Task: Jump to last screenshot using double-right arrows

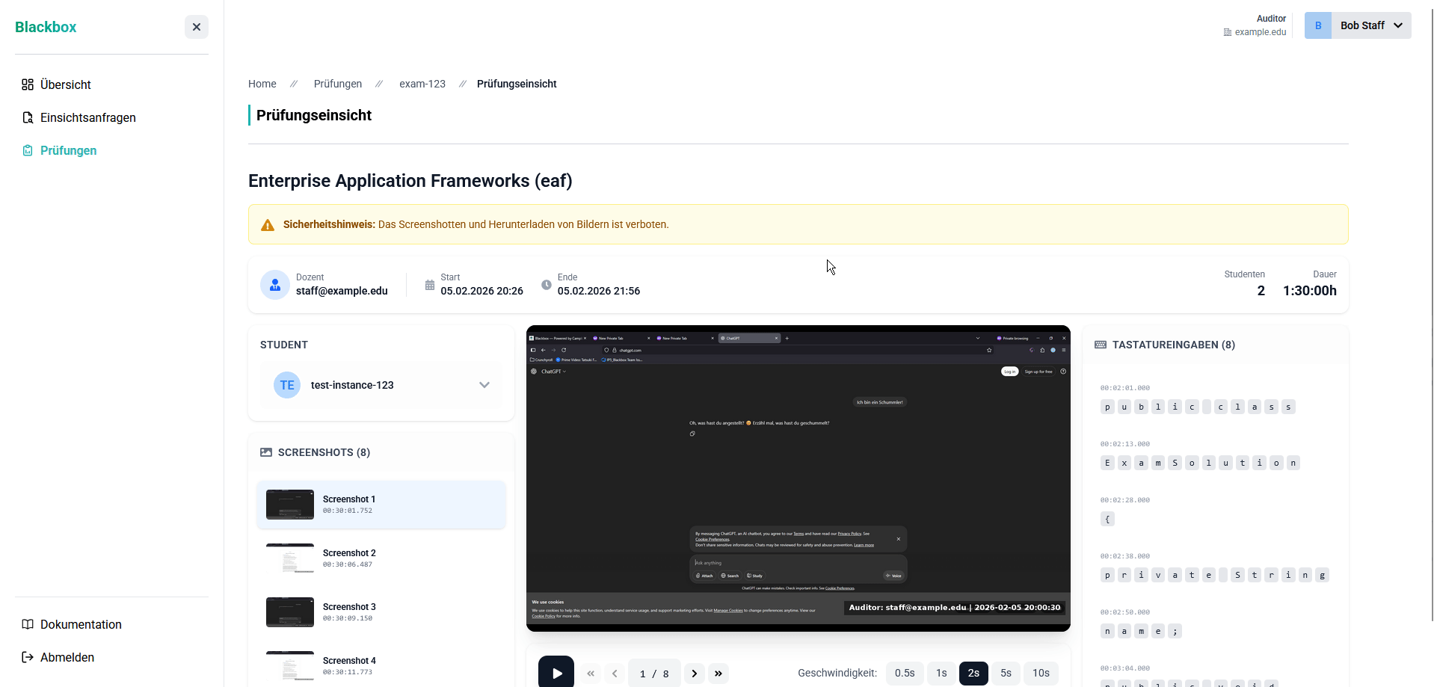Action: point(718,674)
